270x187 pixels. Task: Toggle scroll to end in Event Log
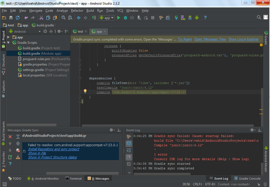(x=129, y=157)
